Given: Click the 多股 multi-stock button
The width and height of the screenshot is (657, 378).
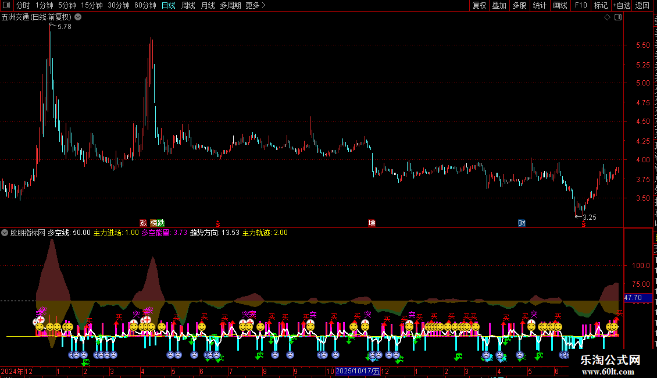Looking at the screenshot, I should tap(520, 5).
